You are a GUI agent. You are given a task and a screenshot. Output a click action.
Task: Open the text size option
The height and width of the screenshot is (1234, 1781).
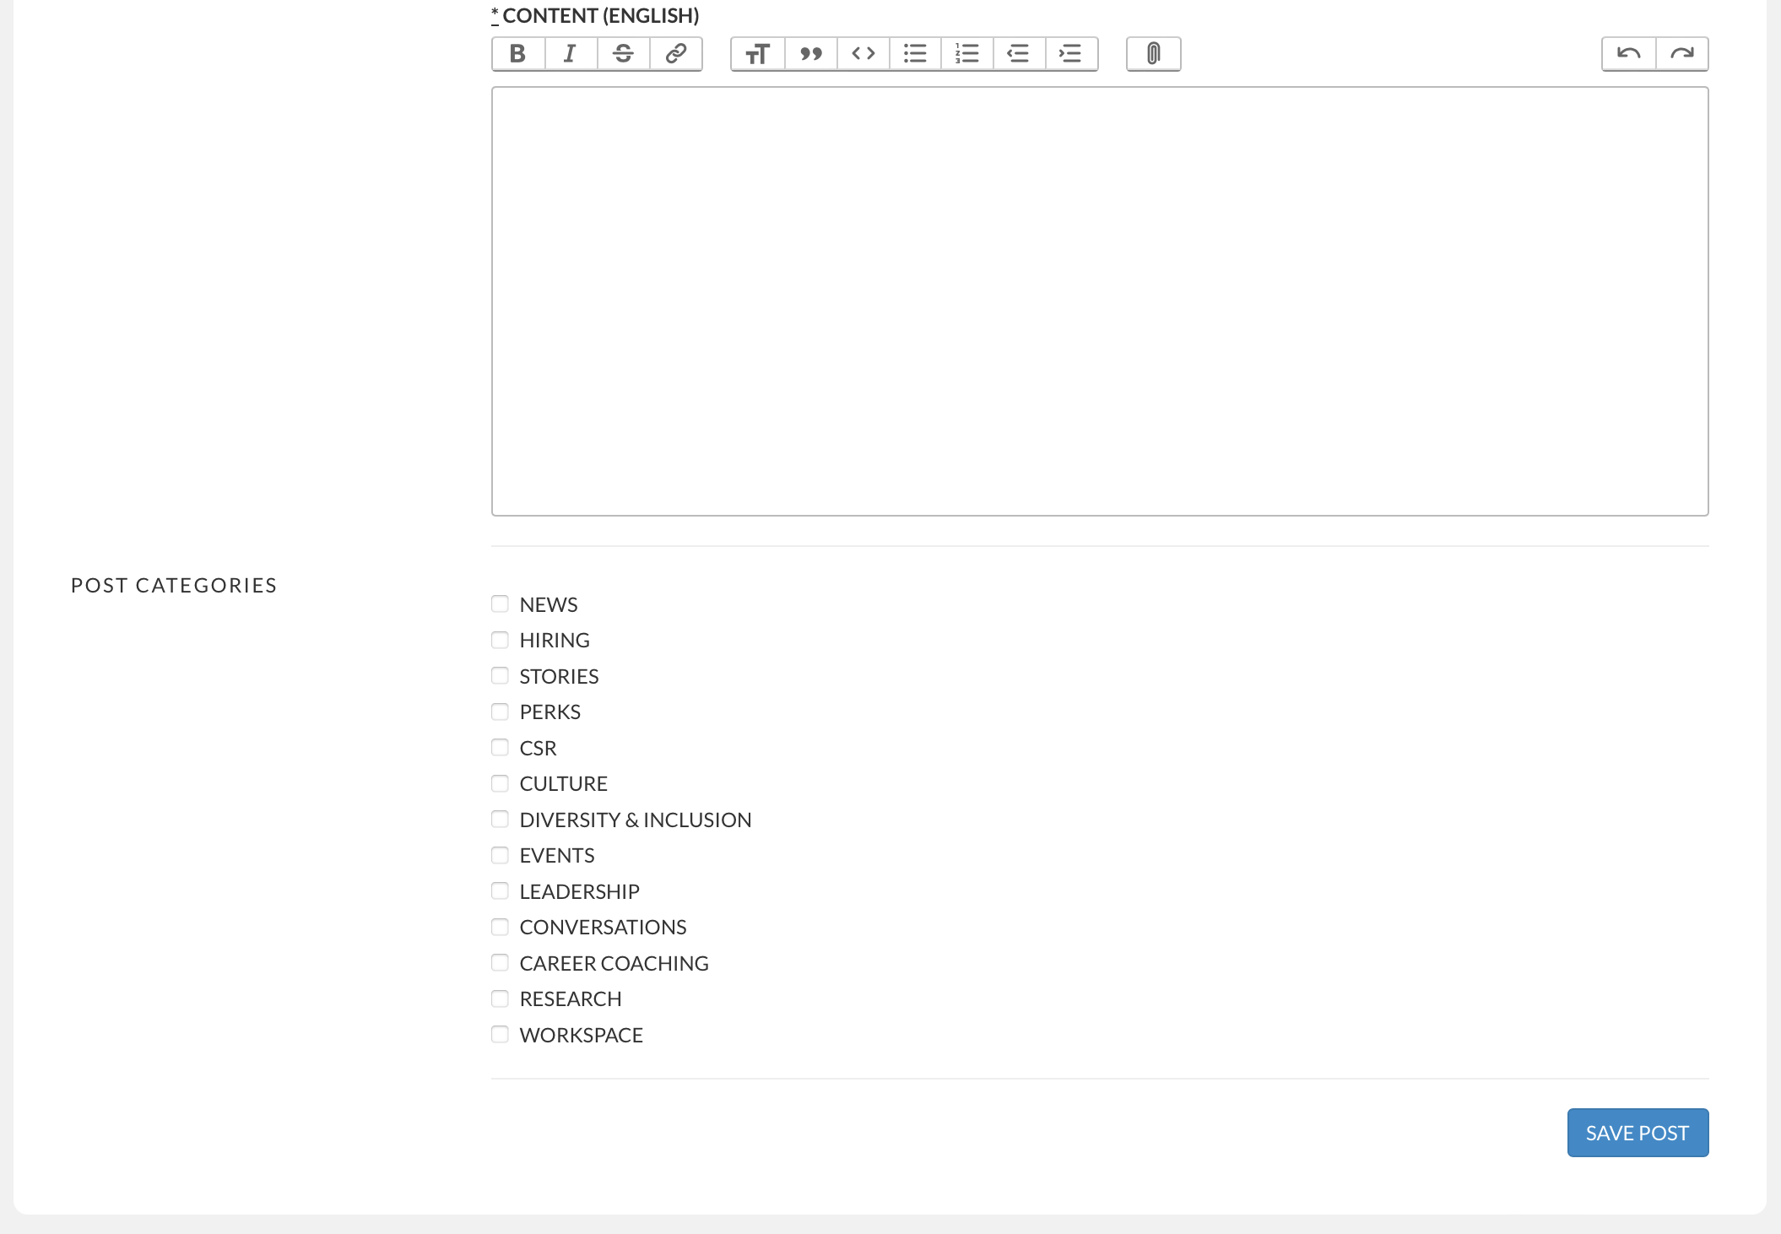pos(757,53)
